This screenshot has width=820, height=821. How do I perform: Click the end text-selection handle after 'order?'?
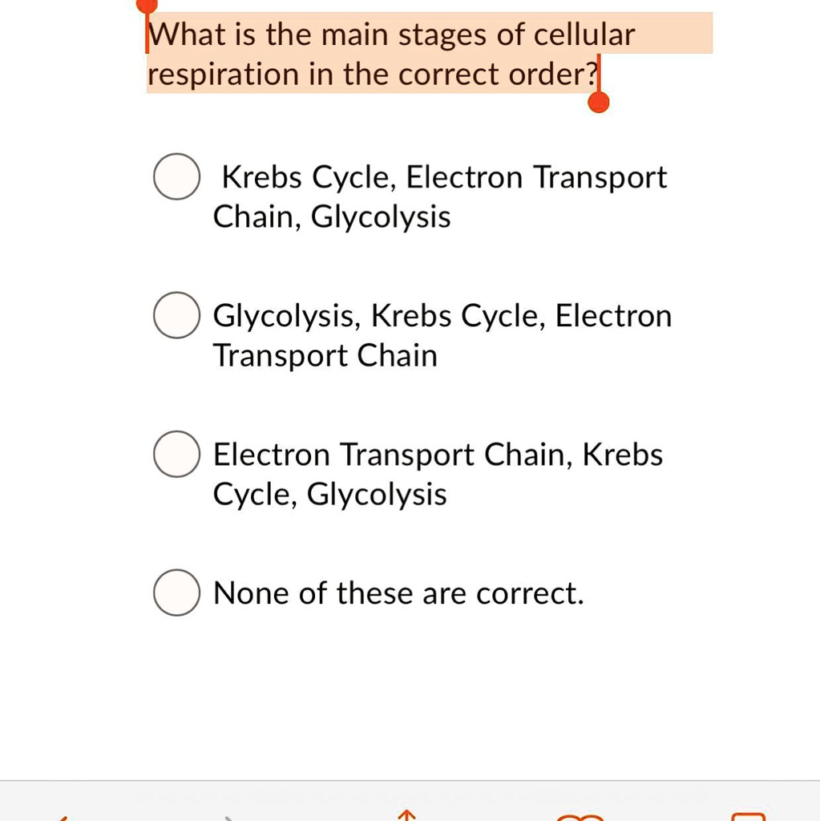coord(598,103)
